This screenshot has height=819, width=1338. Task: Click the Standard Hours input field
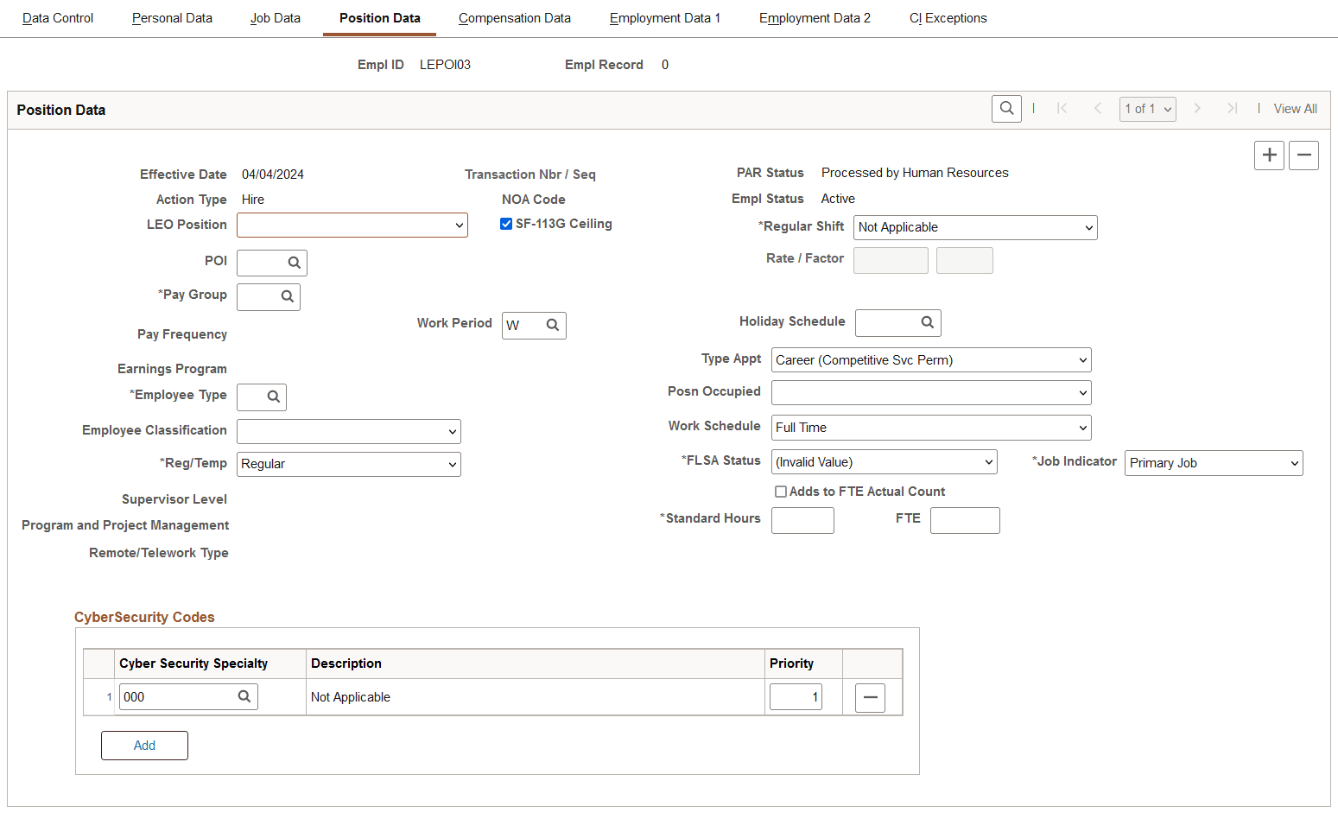tap(802, 520)
